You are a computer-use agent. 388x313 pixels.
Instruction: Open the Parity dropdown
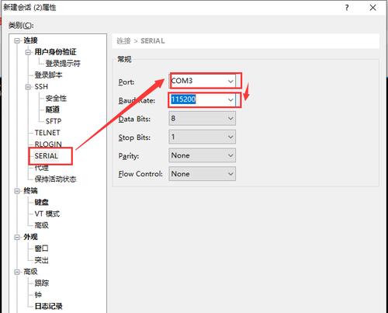203,155
